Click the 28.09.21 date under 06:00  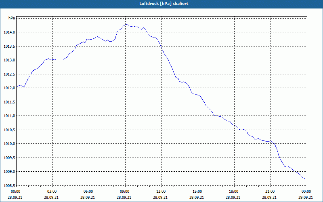pos(88,197)
